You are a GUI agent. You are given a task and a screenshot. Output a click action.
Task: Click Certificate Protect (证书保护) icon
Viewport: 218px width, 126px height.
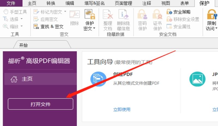tap(158, 14)
